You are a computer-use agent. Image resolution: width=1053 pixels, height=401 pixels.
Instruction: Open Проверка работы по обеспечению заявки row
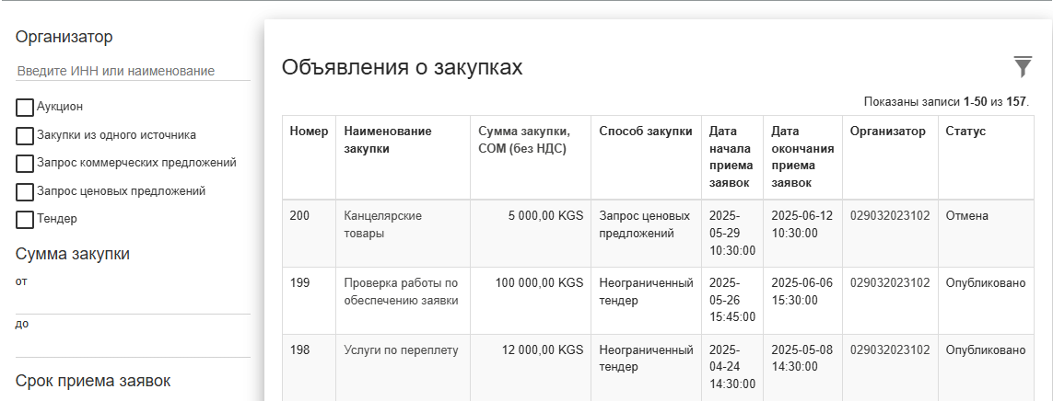pos(658,301)
